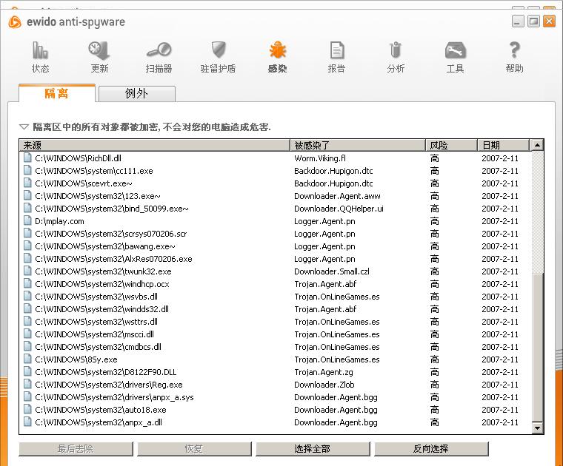This screenshot has height=466, width=563.
Task: Open the 工具 tools section
Action: click(455, 57)
